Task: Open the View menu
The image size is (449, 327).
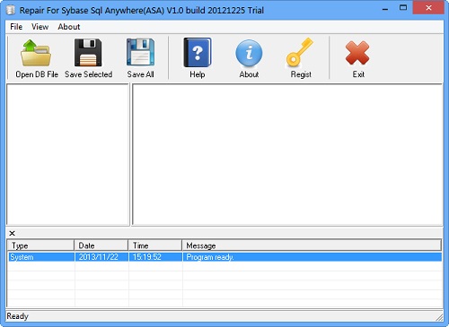Action: 40,27
